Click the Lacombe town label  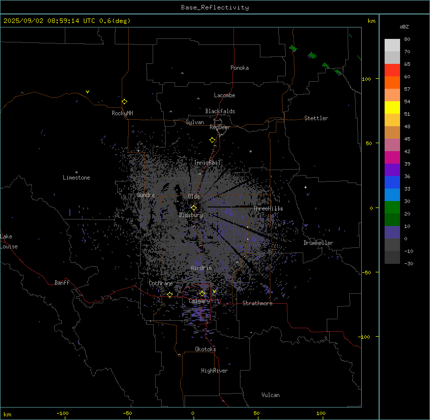tap(224, 95)
